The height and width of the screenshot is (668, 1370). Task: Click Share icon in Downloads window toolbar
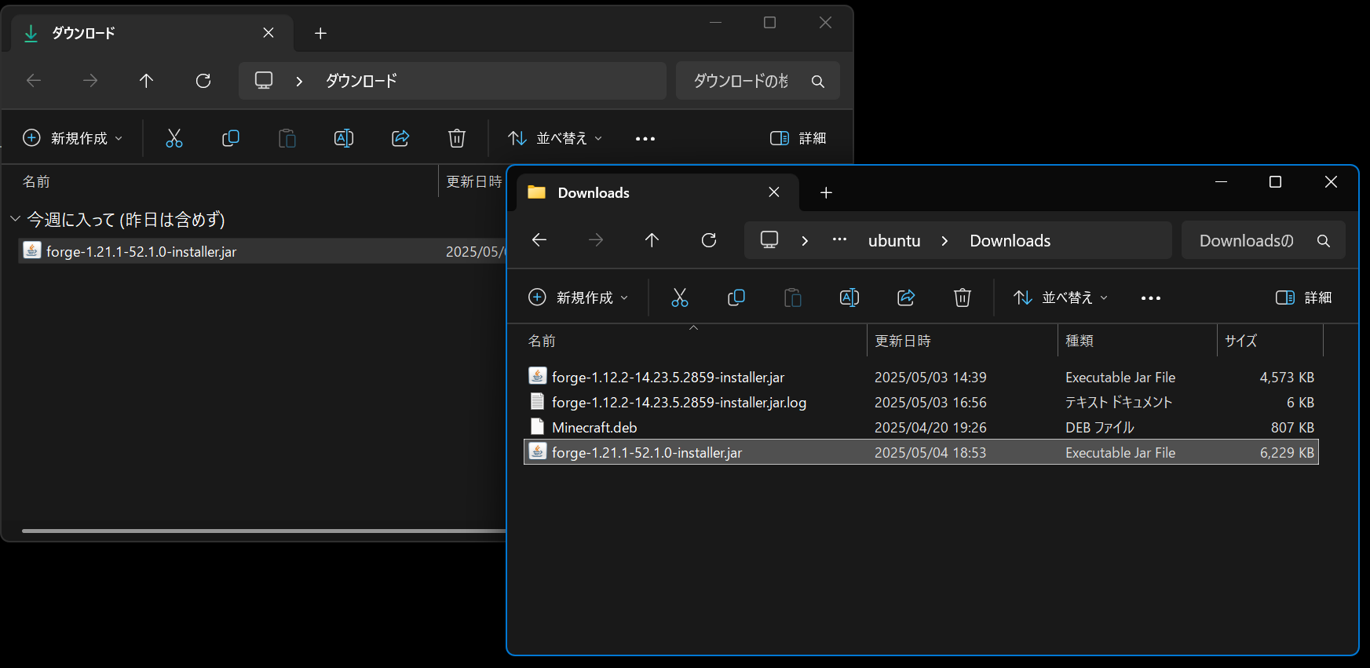(906, 297)
